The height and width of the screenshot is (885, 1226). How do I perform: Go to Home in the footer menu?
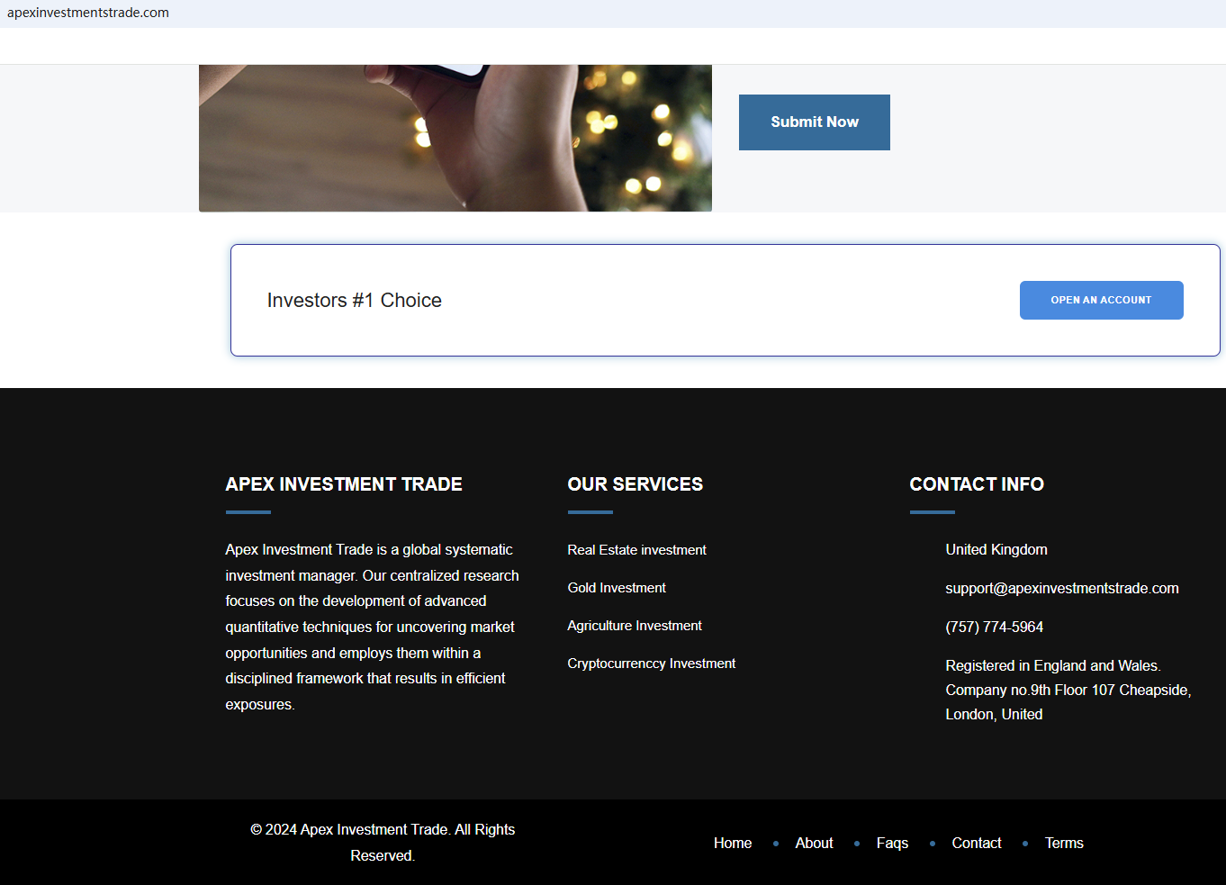pyautogui.click(x=733, y=843)
